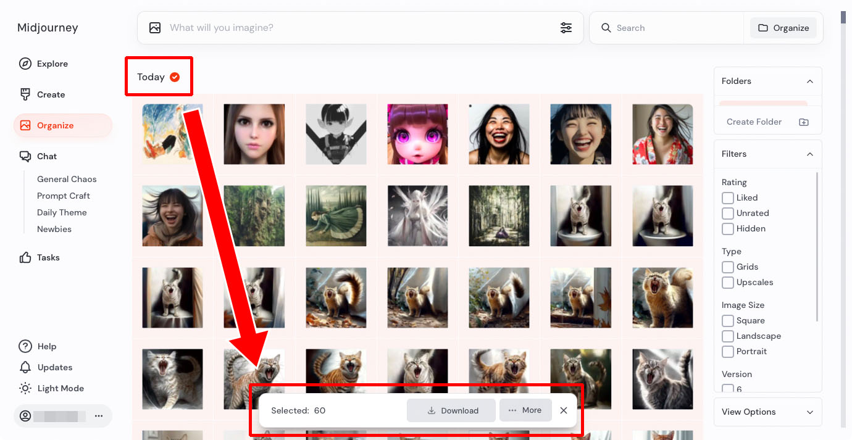Select the red-haired woman portrait thumbnail
This screenshot has height=440, width=852.
coord(254,134)
